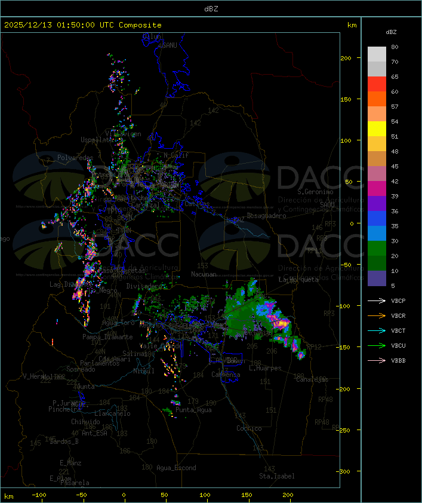This screenshot has height=503, width=422.
Task: Click the VBCP legend label
Action: pyautogui.click(x=398, y=301)
